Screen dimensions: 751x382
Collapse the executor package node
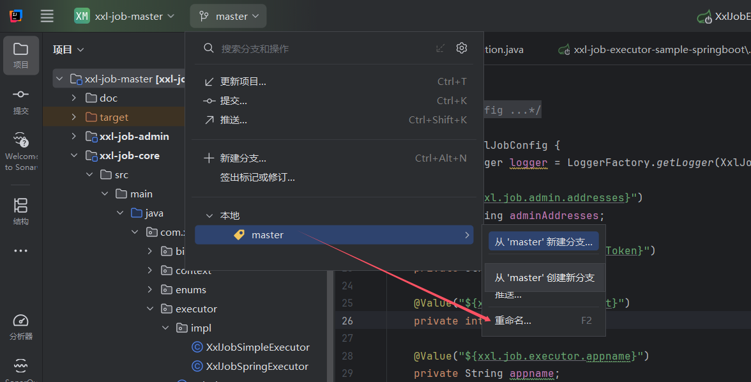[150, 309]
